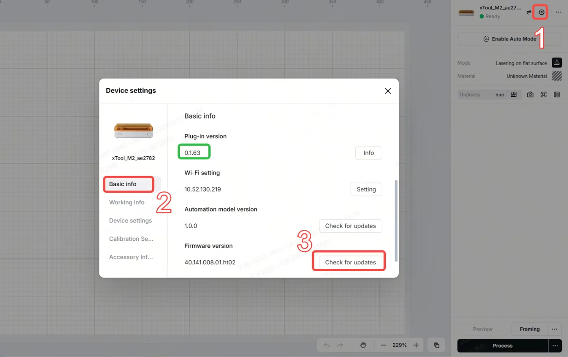Image resolution: width=568 pixels, height=357 pixels.
Task: Click the Lasering on flat surface mode icon
Action: click(x=557, y=63)
